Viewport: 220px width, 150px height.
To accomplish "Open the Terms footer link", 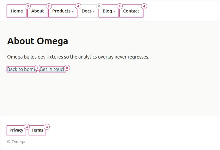I will pos(37,130).
